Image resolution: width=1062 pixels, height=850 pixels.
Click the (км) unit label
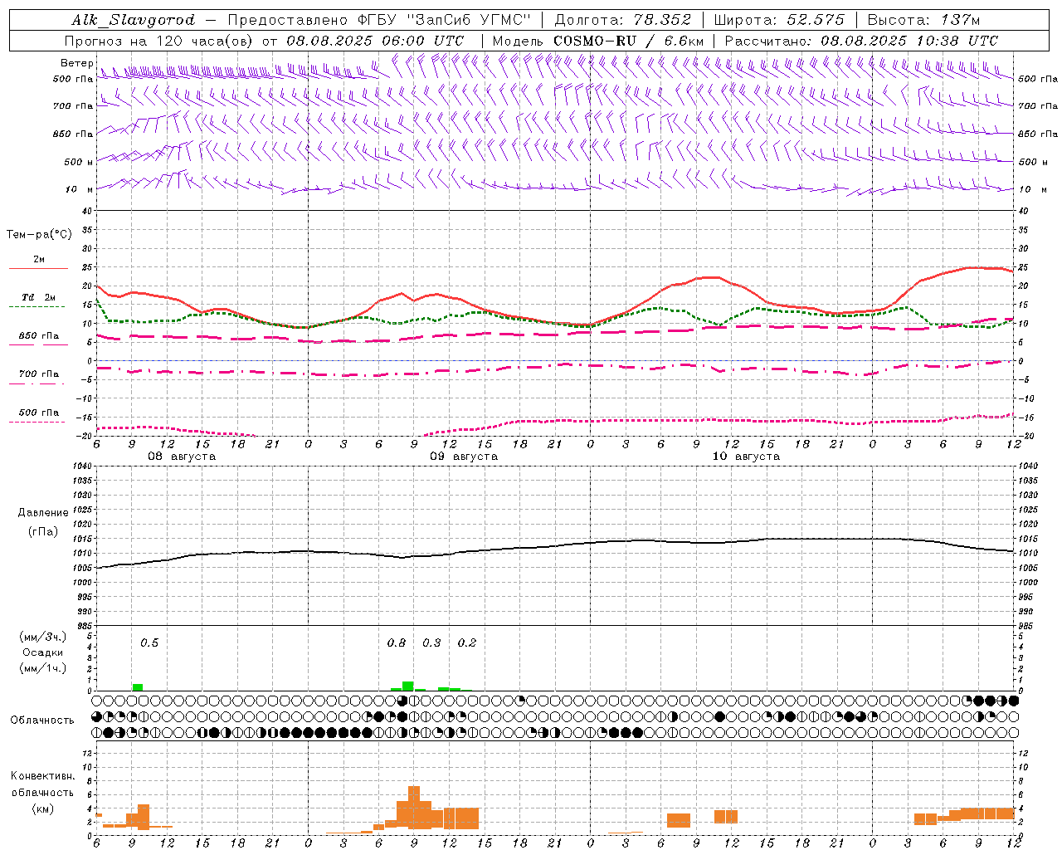click(42, 808)
